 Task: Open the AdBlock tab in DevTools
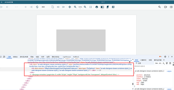point(76,57)
